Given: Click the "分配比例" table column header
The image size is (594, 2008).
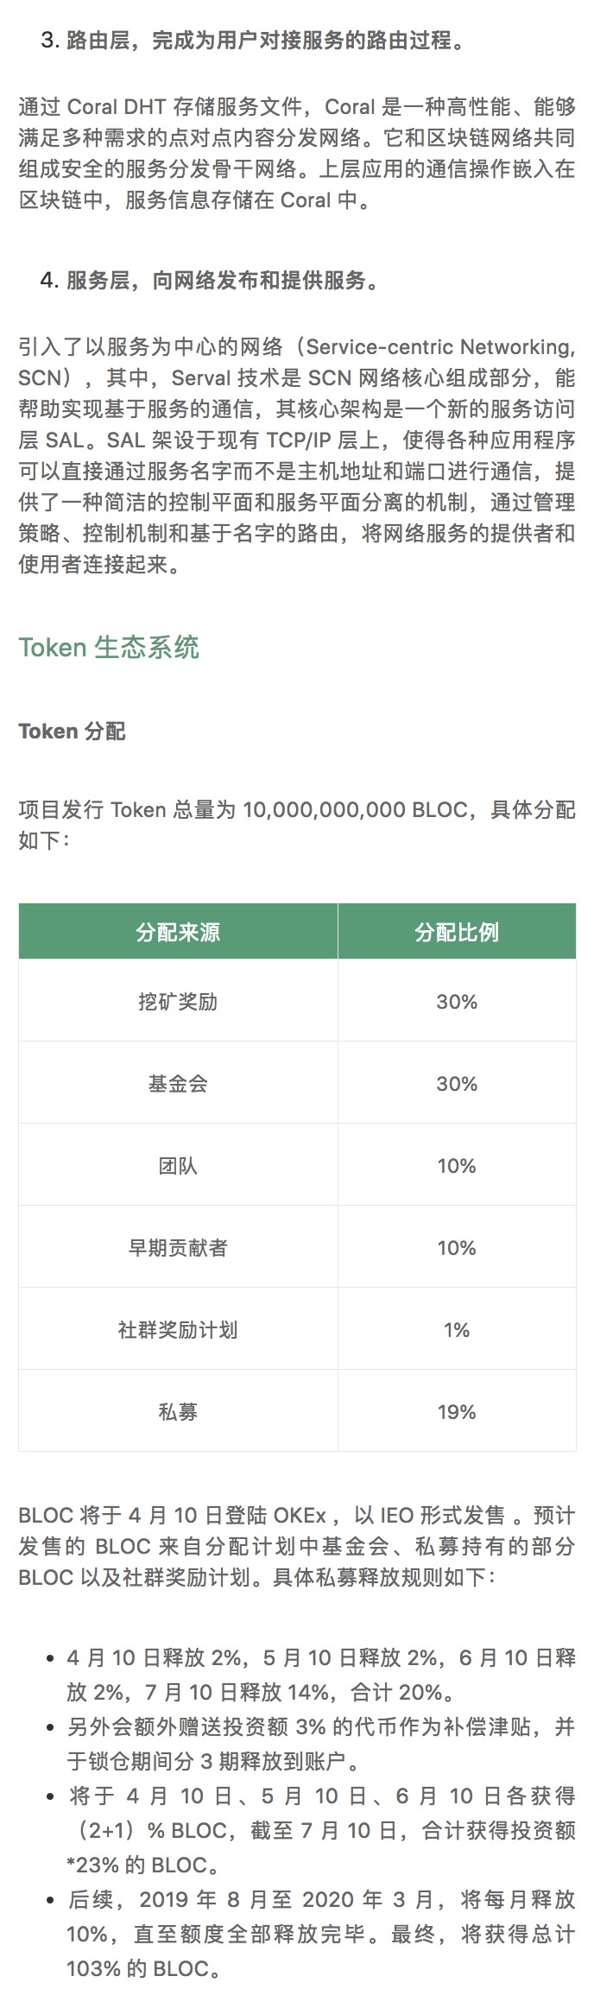Looking at the screenshot, I should (x=457, y=932).
